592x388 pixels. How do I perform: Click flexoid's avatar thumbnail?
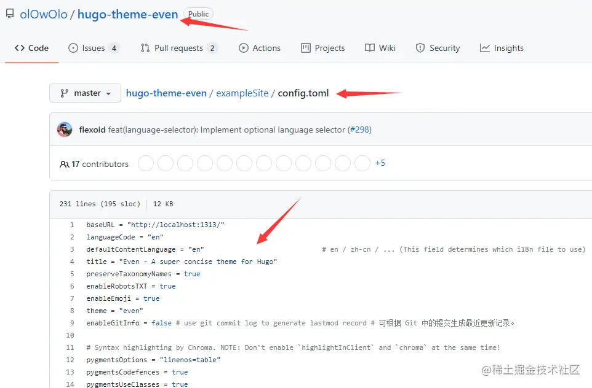point(65,130)
